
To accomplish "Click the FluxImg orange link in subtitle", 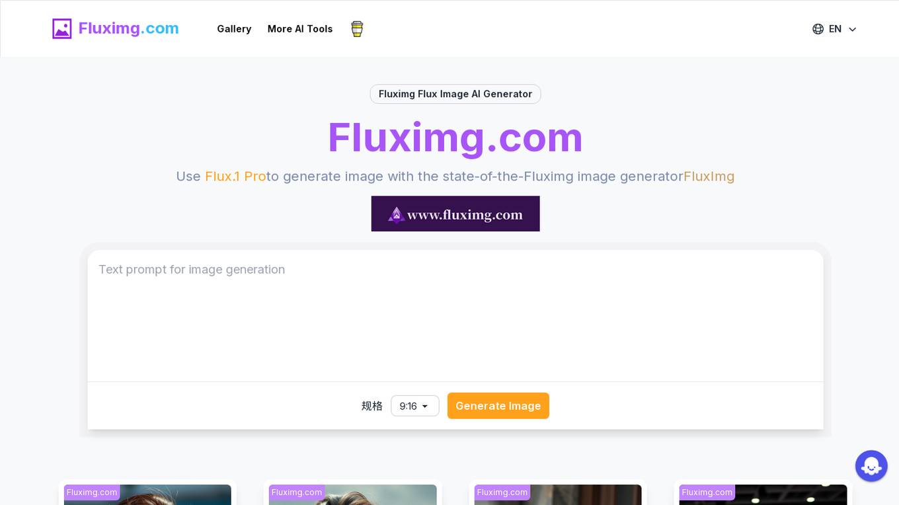I will pos(709,176).
